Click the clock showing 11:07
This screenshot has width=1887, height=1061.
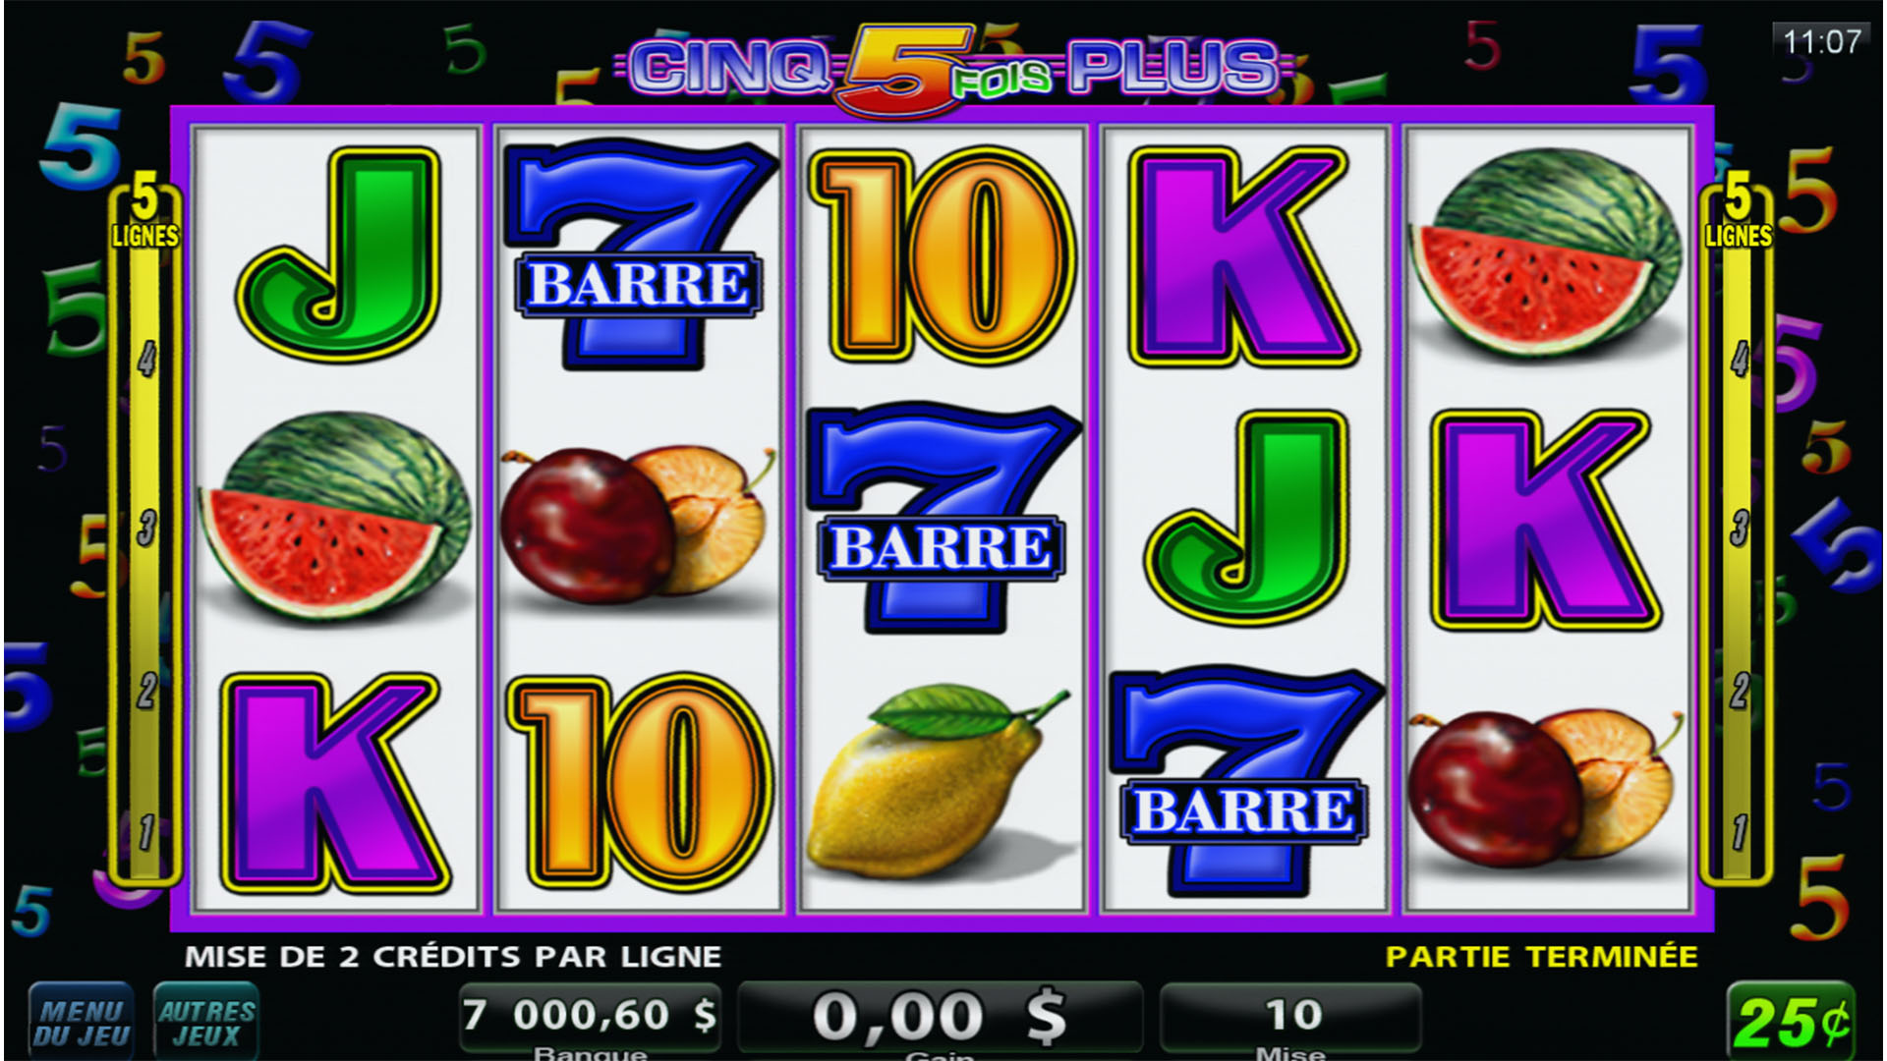pos(1821,42)
